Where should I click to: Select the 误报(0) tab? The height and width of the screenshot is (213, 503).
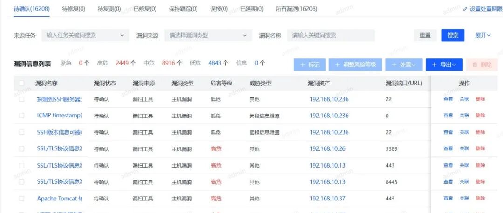click(x=219, y=9)
